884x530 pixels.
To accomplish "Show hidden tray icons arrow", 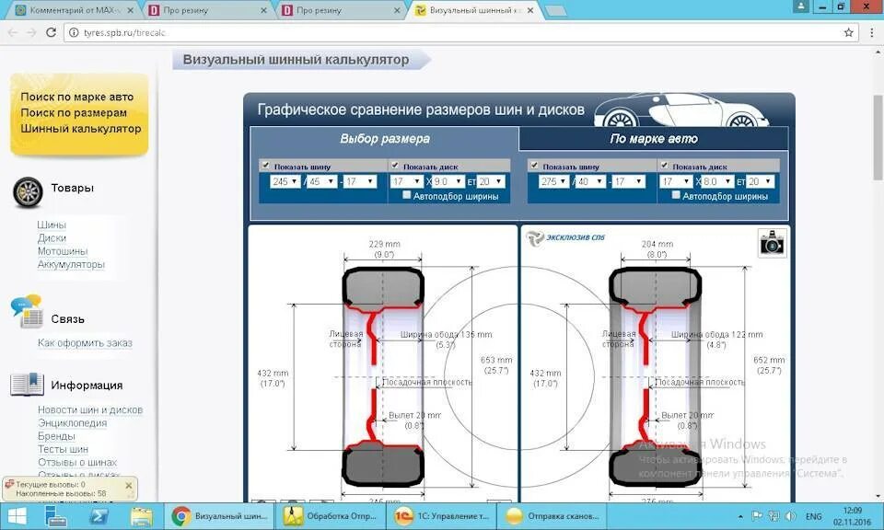I will coord(740,516).
